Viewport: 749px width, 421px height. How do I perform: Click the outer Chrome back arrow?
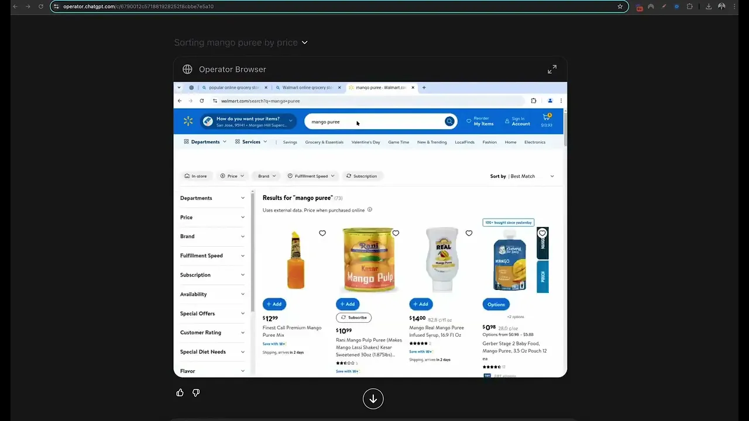(15, 6)
